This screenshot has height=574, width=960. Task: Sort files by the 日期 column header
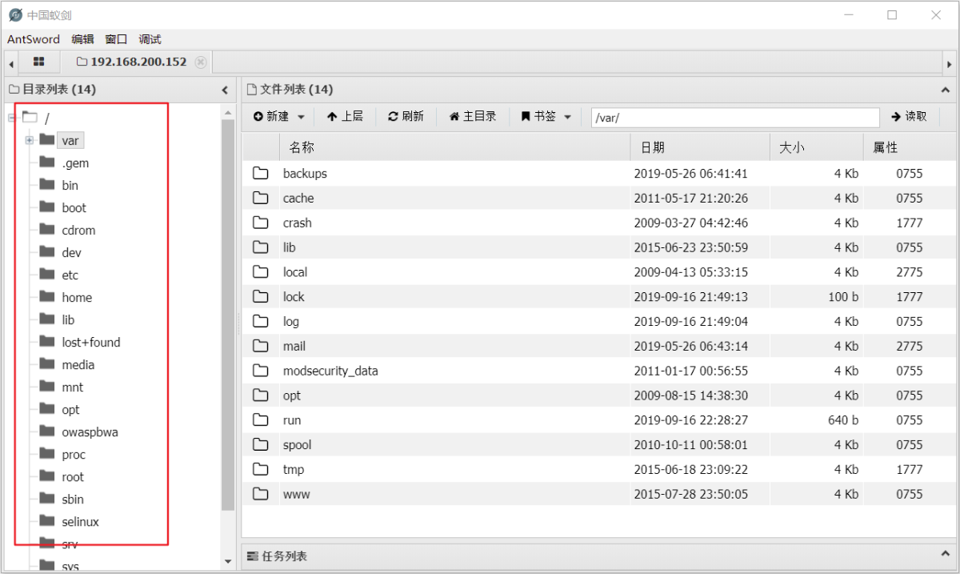tap(700, 147)
